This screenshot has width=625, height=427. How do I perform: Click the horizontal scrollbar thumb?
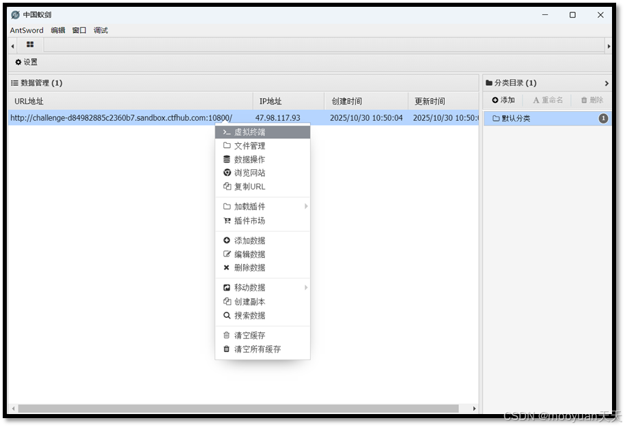tap(238, 409)
